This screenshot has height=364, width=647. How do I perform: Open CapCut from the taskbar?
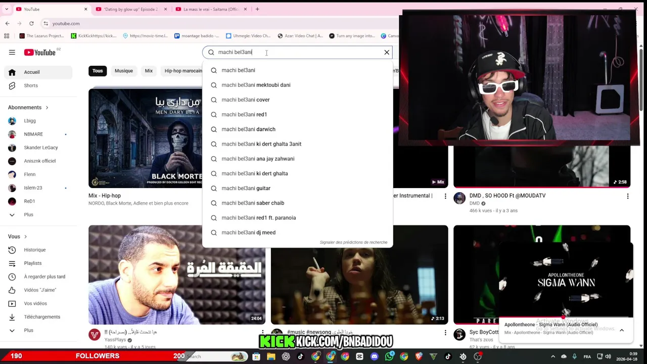point(359,356)
